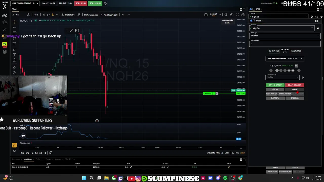Image resolution: width=324 pixels, height=182 pixels.
Task: Click Add Chart Link
Action: (x=109, y=15)
